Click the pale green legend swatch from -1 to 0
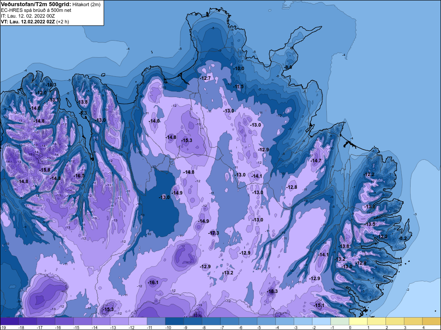441x330 pixels. [340, 321]
